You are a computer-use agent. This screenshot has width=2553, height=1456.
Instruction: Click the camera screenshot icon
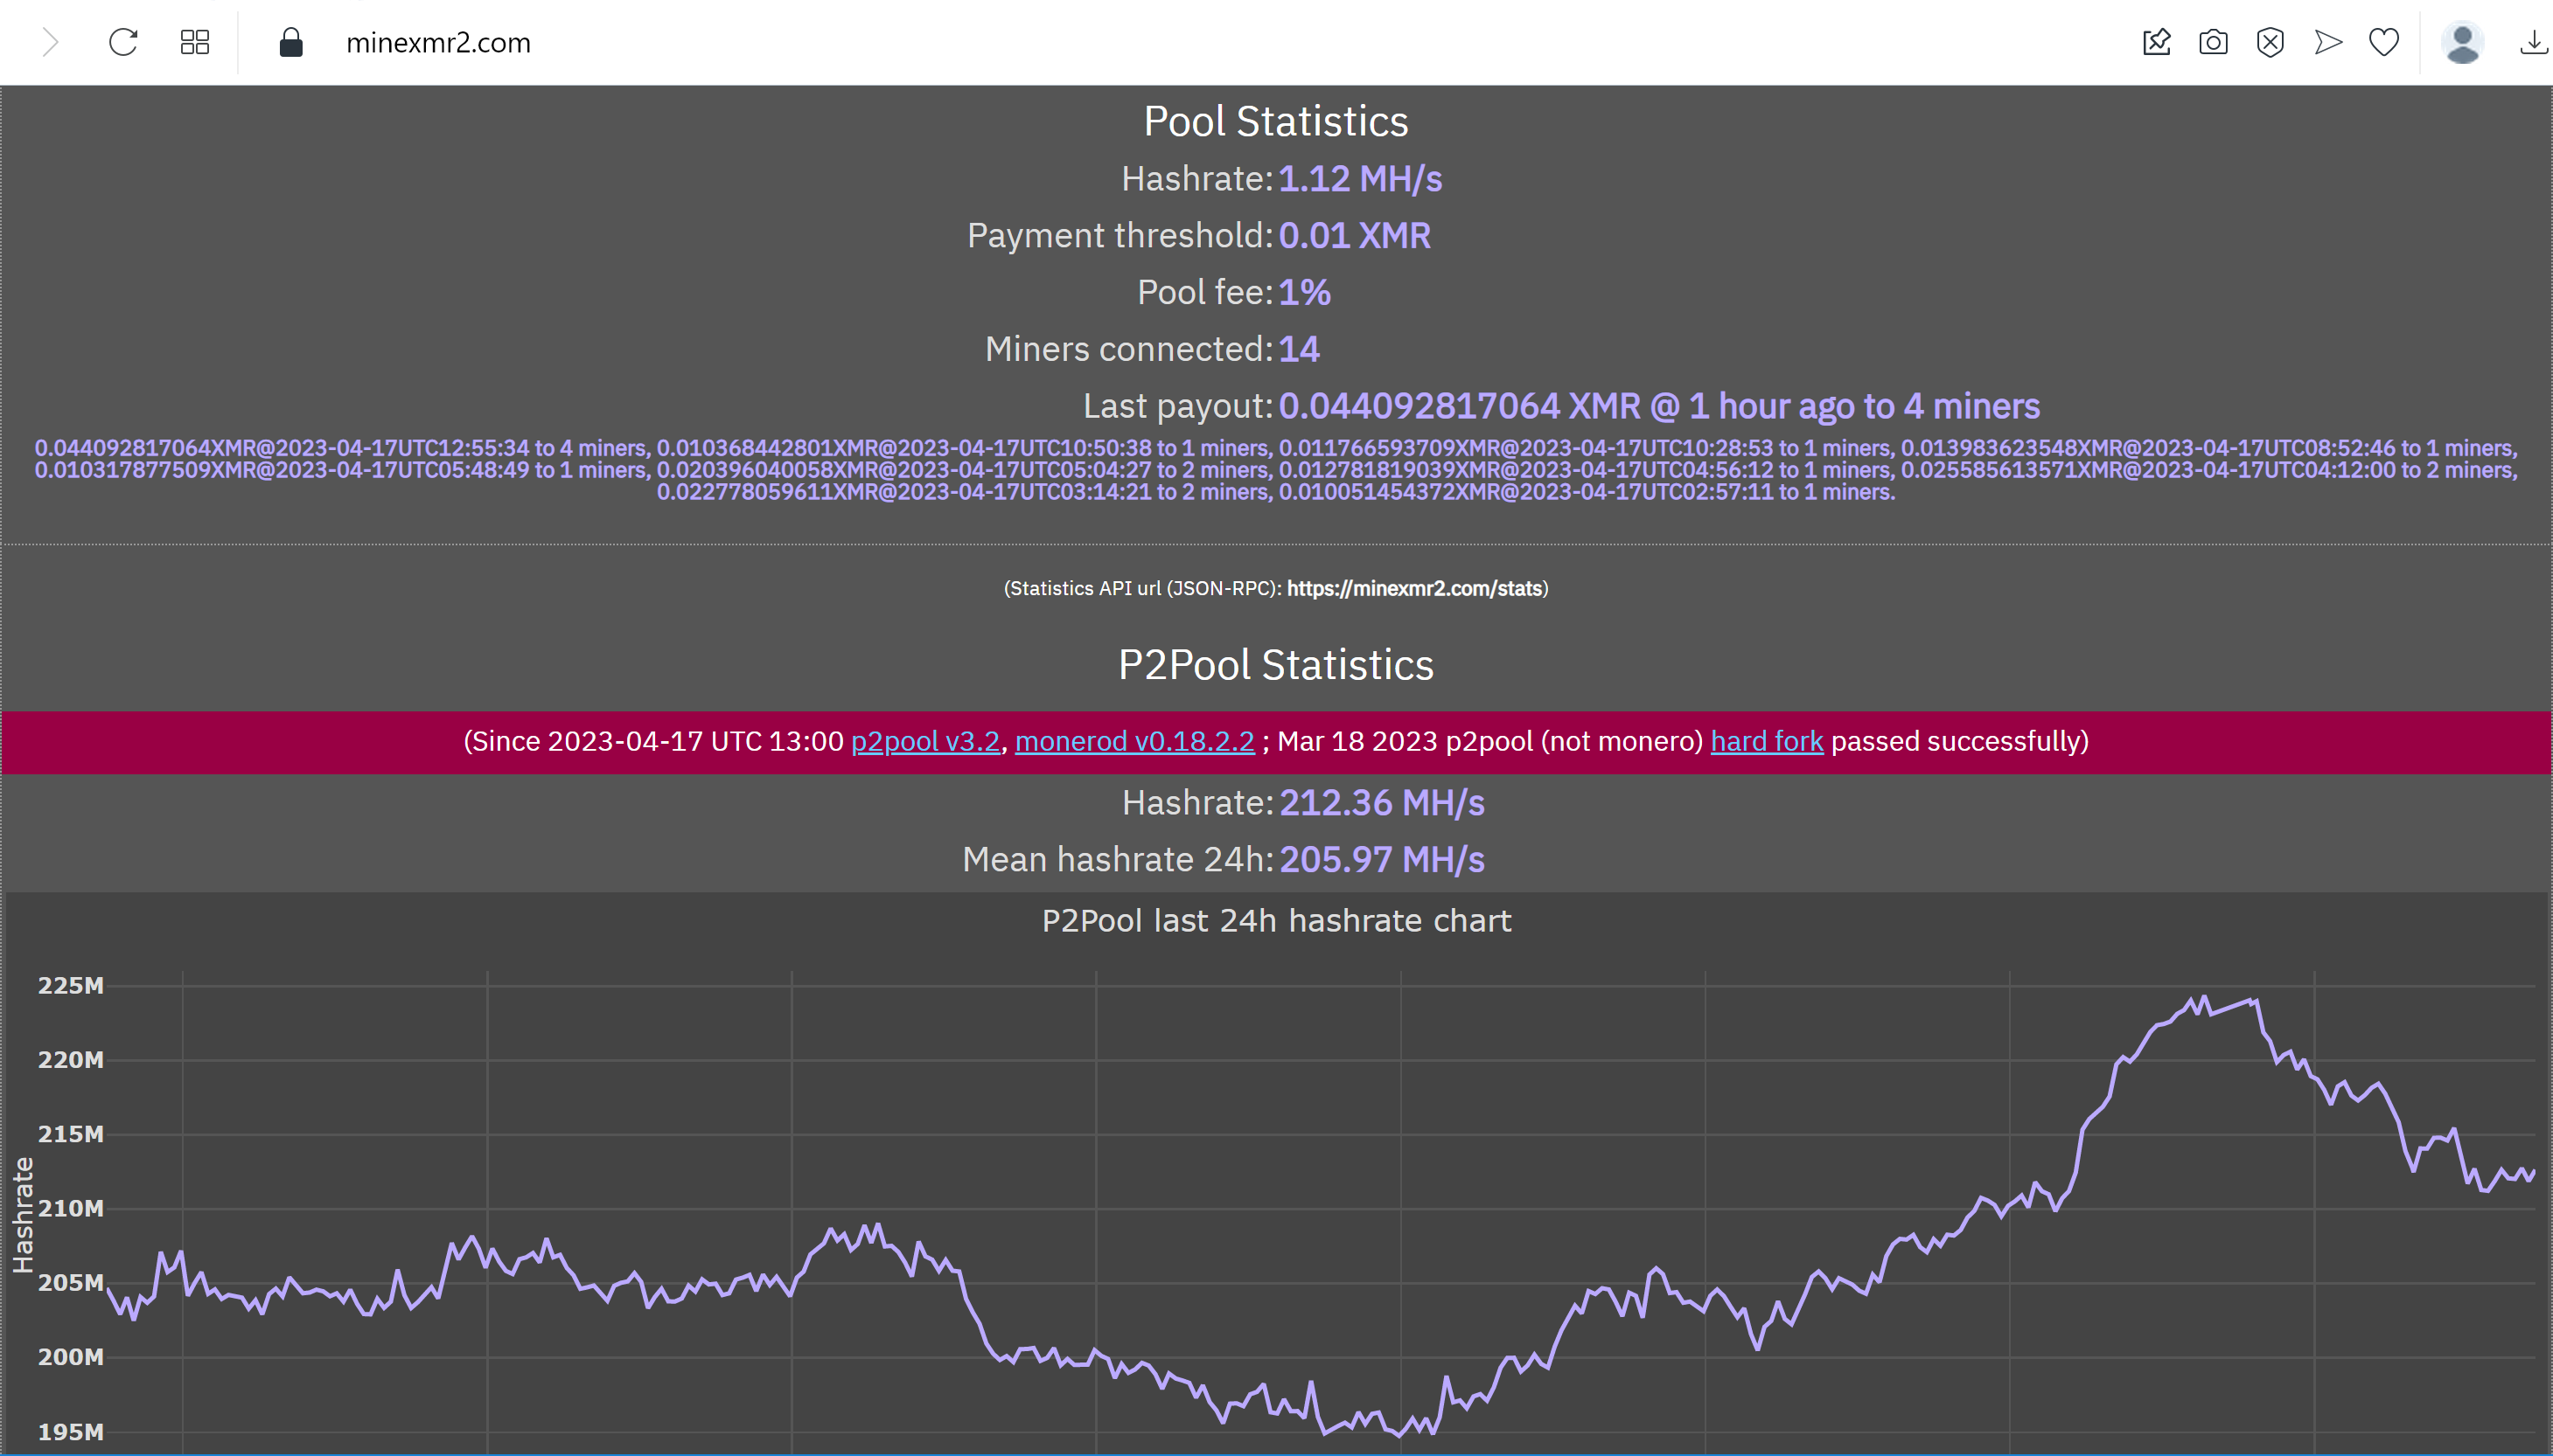2213,42
